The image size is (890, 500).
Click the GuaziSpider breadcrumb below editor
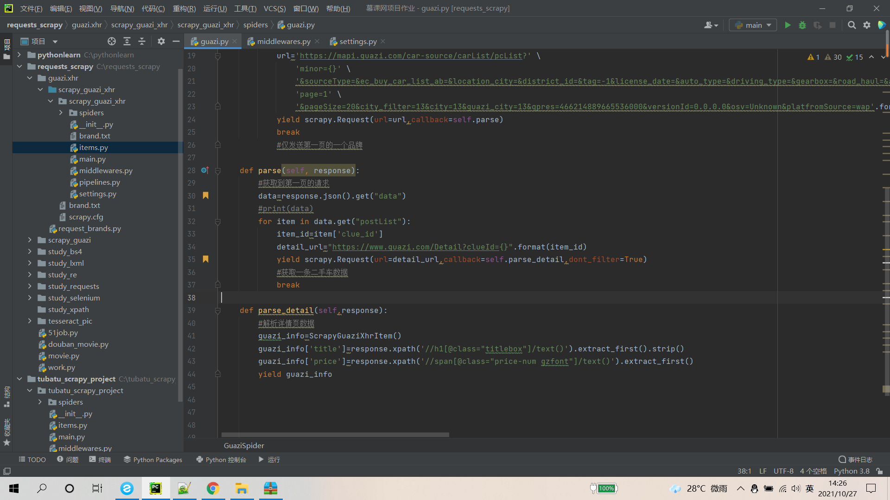244,445
